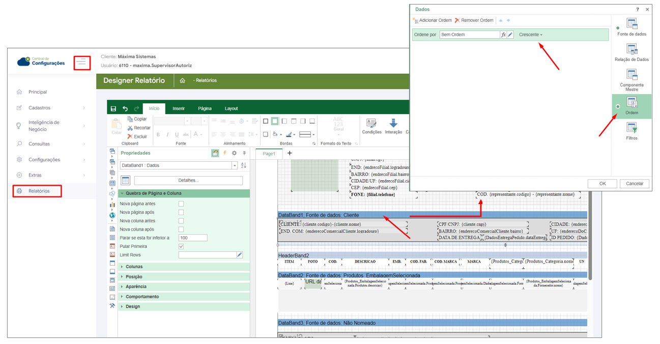The image size is (660, 344).
Task: Open Relação de Dados section
Action: point(632,52)
